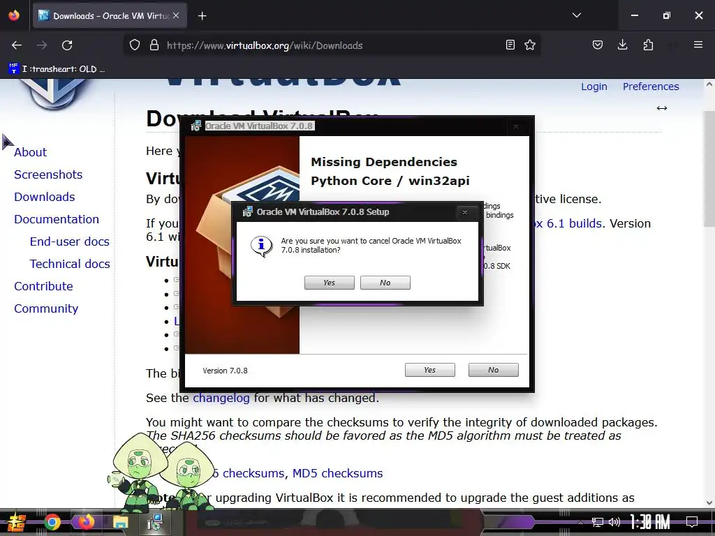Bookmark this page with the star icon
Image resolution: width=715 pixels, height=536 pixels.
pyautogui.click(x=530, y=45)
